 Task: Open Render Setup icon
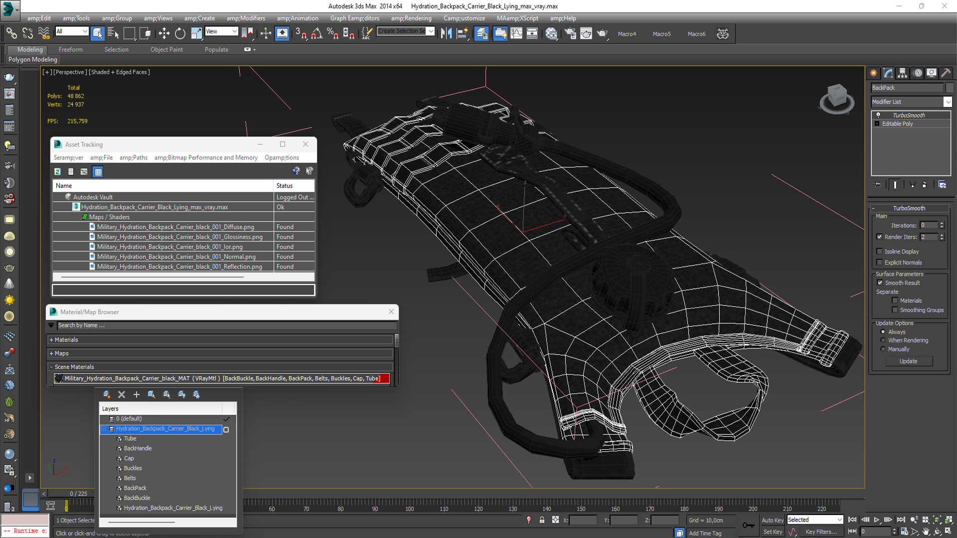[570, 33]
